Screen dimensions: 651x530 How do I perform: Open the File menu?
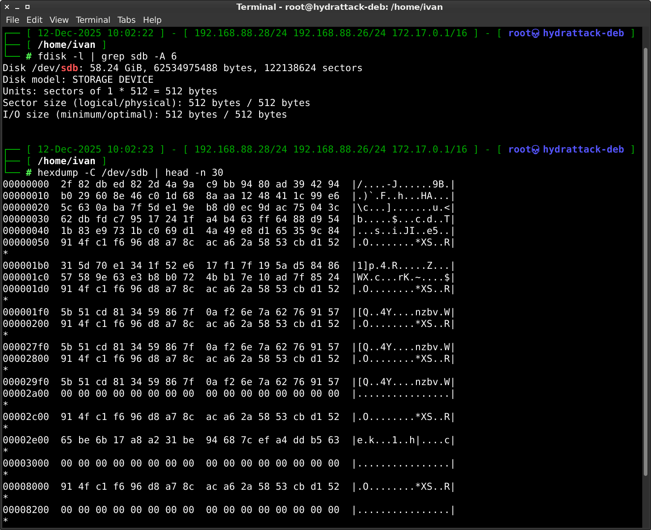coord(13,20)
